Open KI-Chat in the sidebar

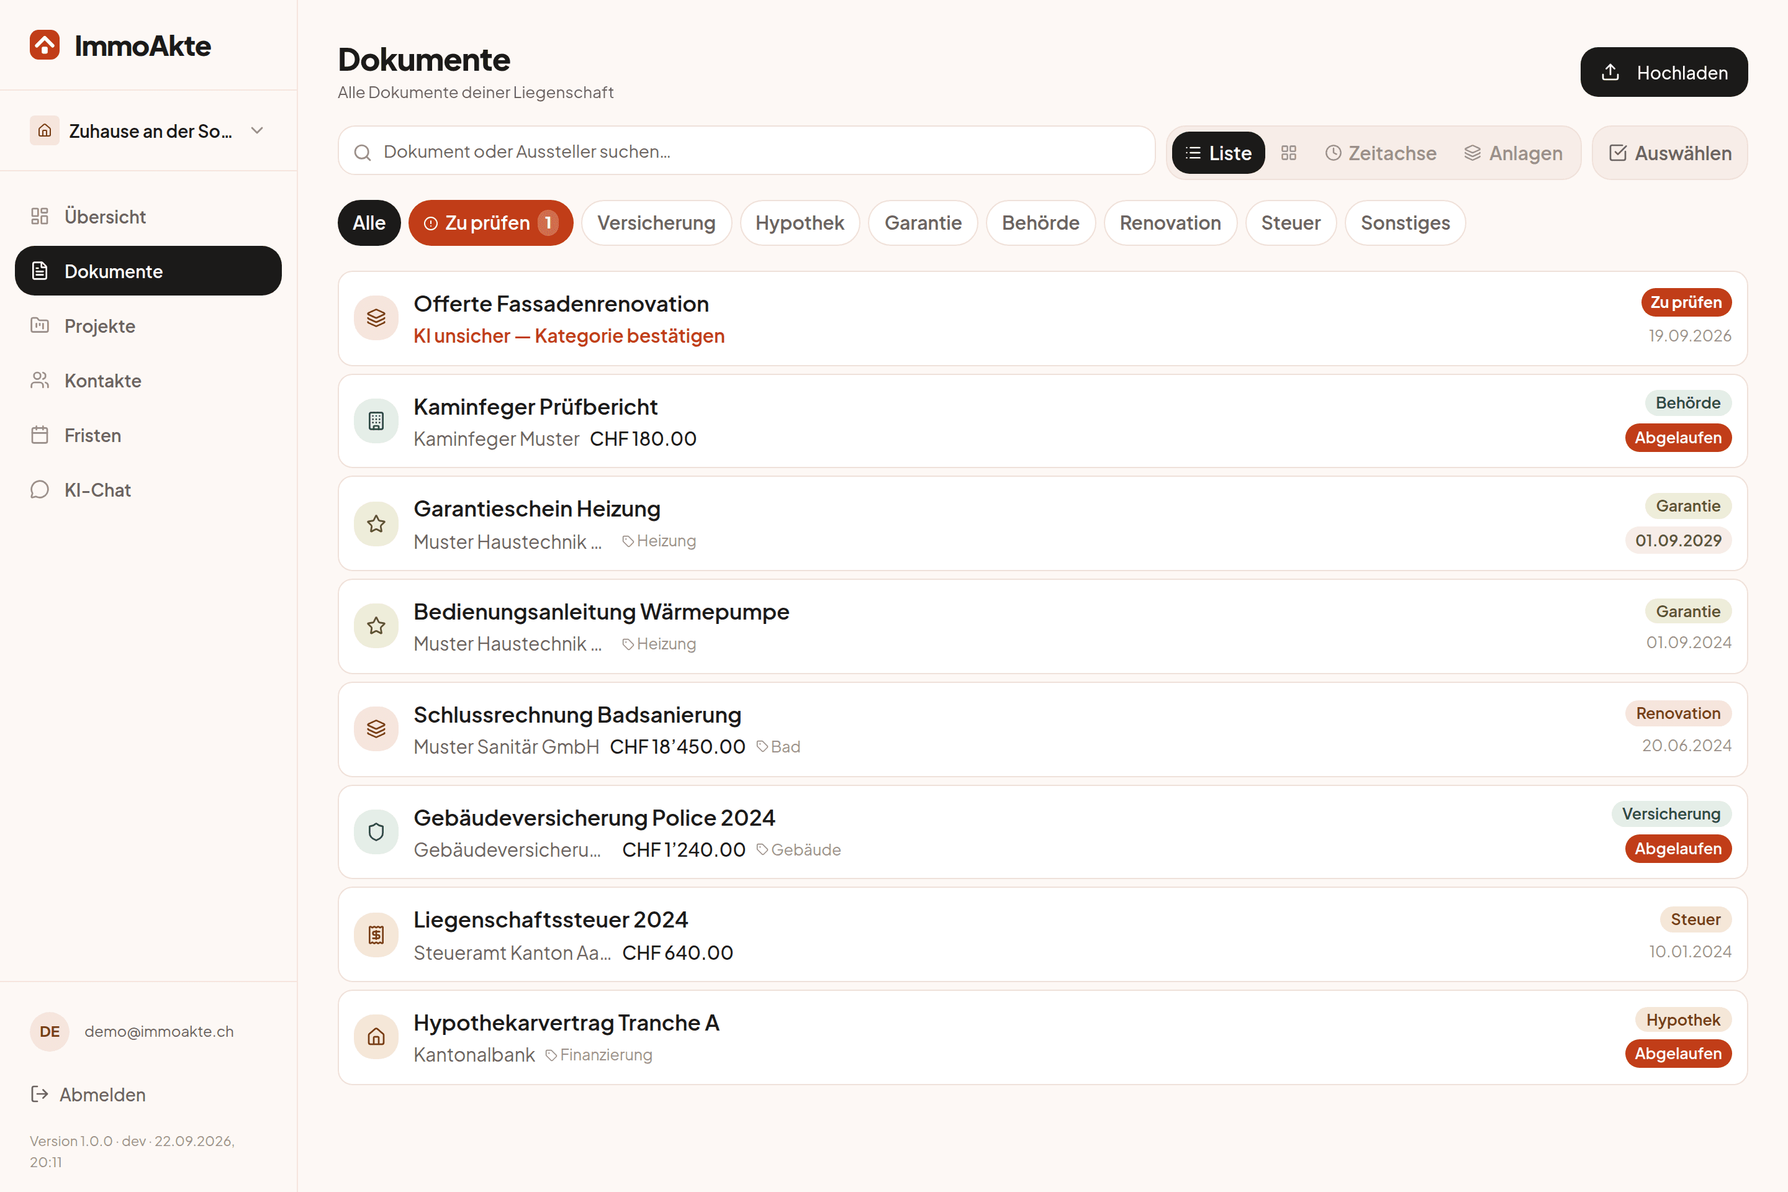point(148,490)
